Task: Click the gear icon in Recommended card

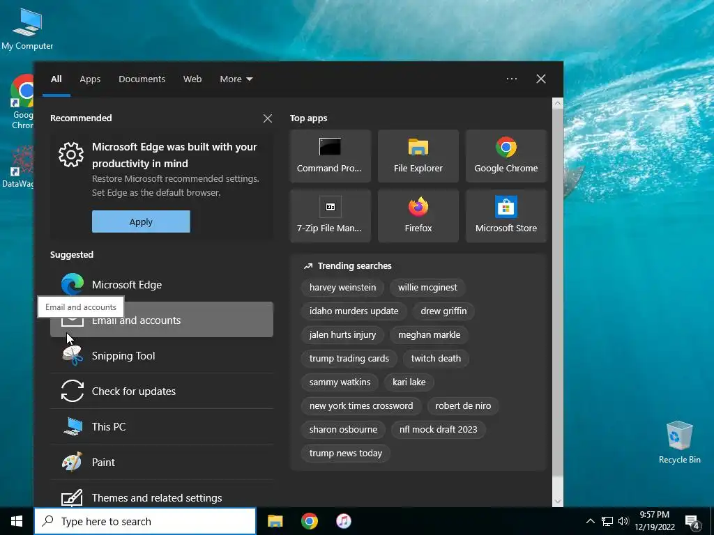Action: coord(71,155)
